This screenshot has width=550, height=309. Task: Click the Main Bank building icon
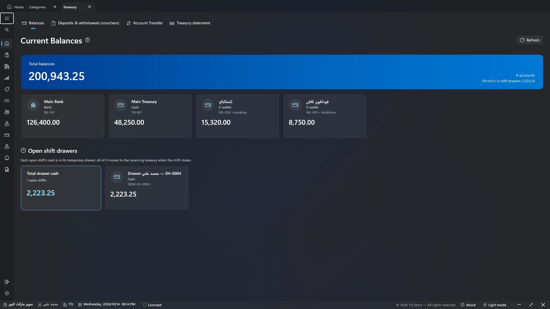[x=33, y=105]
